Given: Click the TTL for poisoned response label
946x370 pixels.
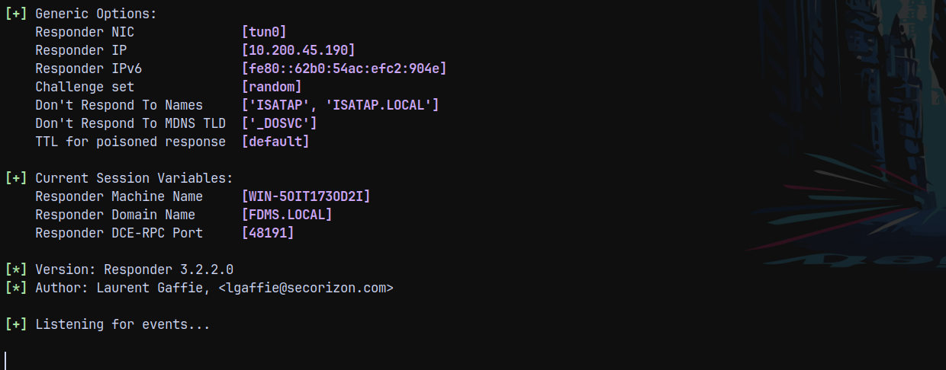Looking at the screenshot, I should pos(130,142).
